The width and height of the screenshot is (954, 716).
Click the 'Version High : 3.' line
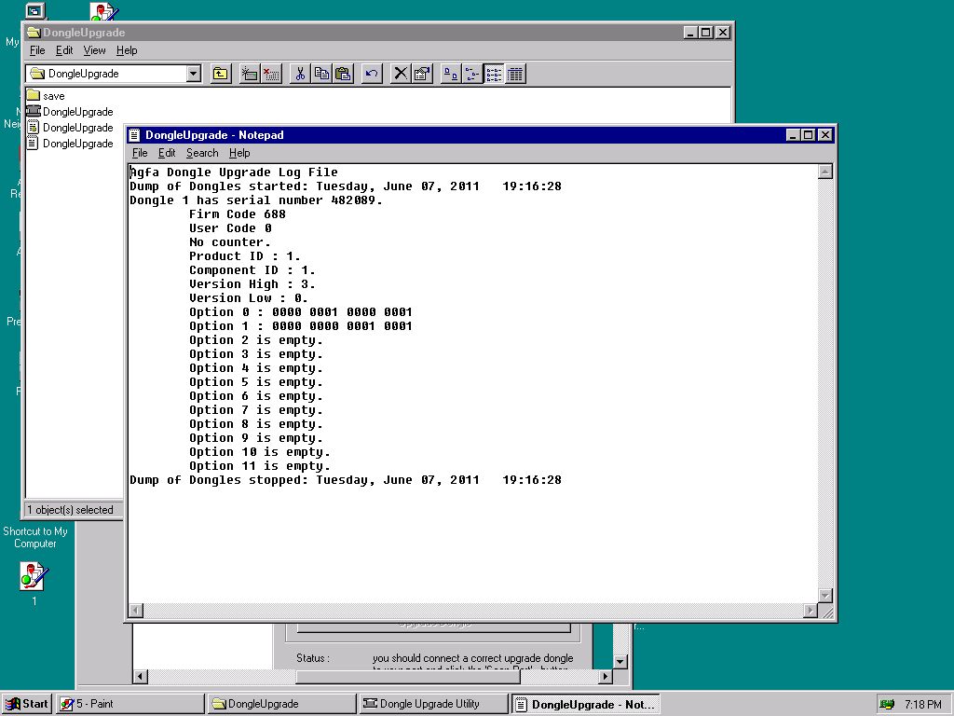point(252,284)
